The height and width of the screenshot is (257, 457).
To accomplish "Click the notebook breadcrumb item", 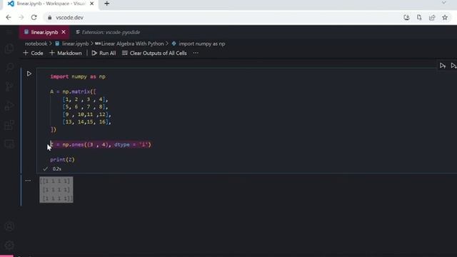I will click(36, 44).
